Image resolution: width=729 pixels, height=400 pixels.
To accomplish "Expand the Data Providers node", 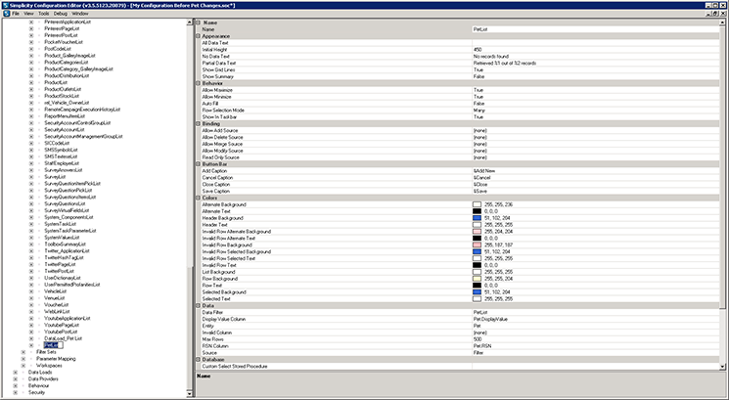I will (15, 379).
